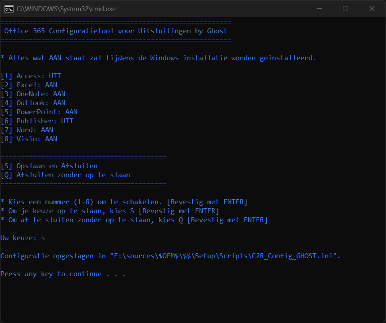This screenshot has width=386, height=323.
Task: Click the '[8] Visio: AAN' line
Action: click(29, 139)
